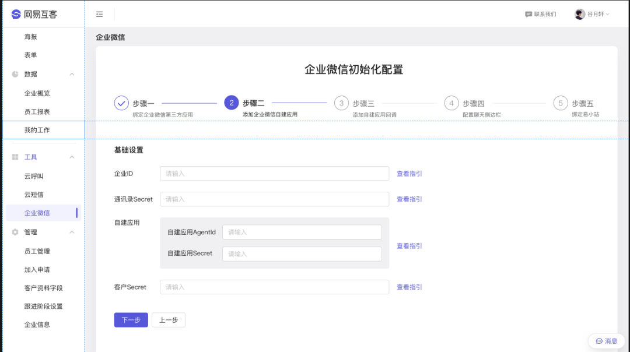
Task: Open 企业信息 in the sidebar
Action: click(37, 325)
